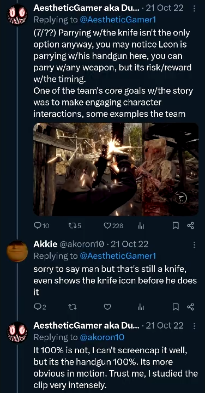This screenshot has width=205, height=393.
Task: Bookmark Akkie's reply tweet
Action: click(176, 307)
